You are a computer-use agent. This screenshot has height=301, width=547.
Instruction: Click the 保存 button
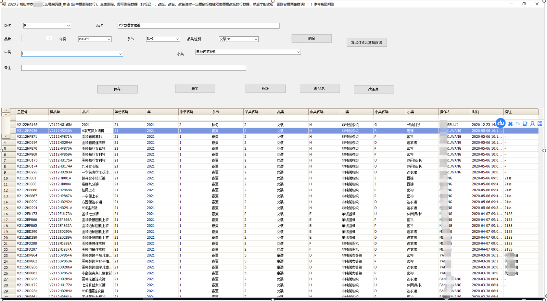tap(117, 89)
